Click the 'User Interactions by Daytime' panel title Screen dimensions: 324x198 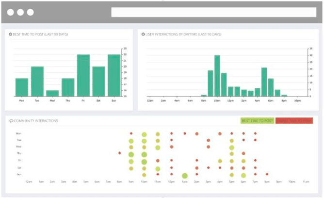pos(183,34)
